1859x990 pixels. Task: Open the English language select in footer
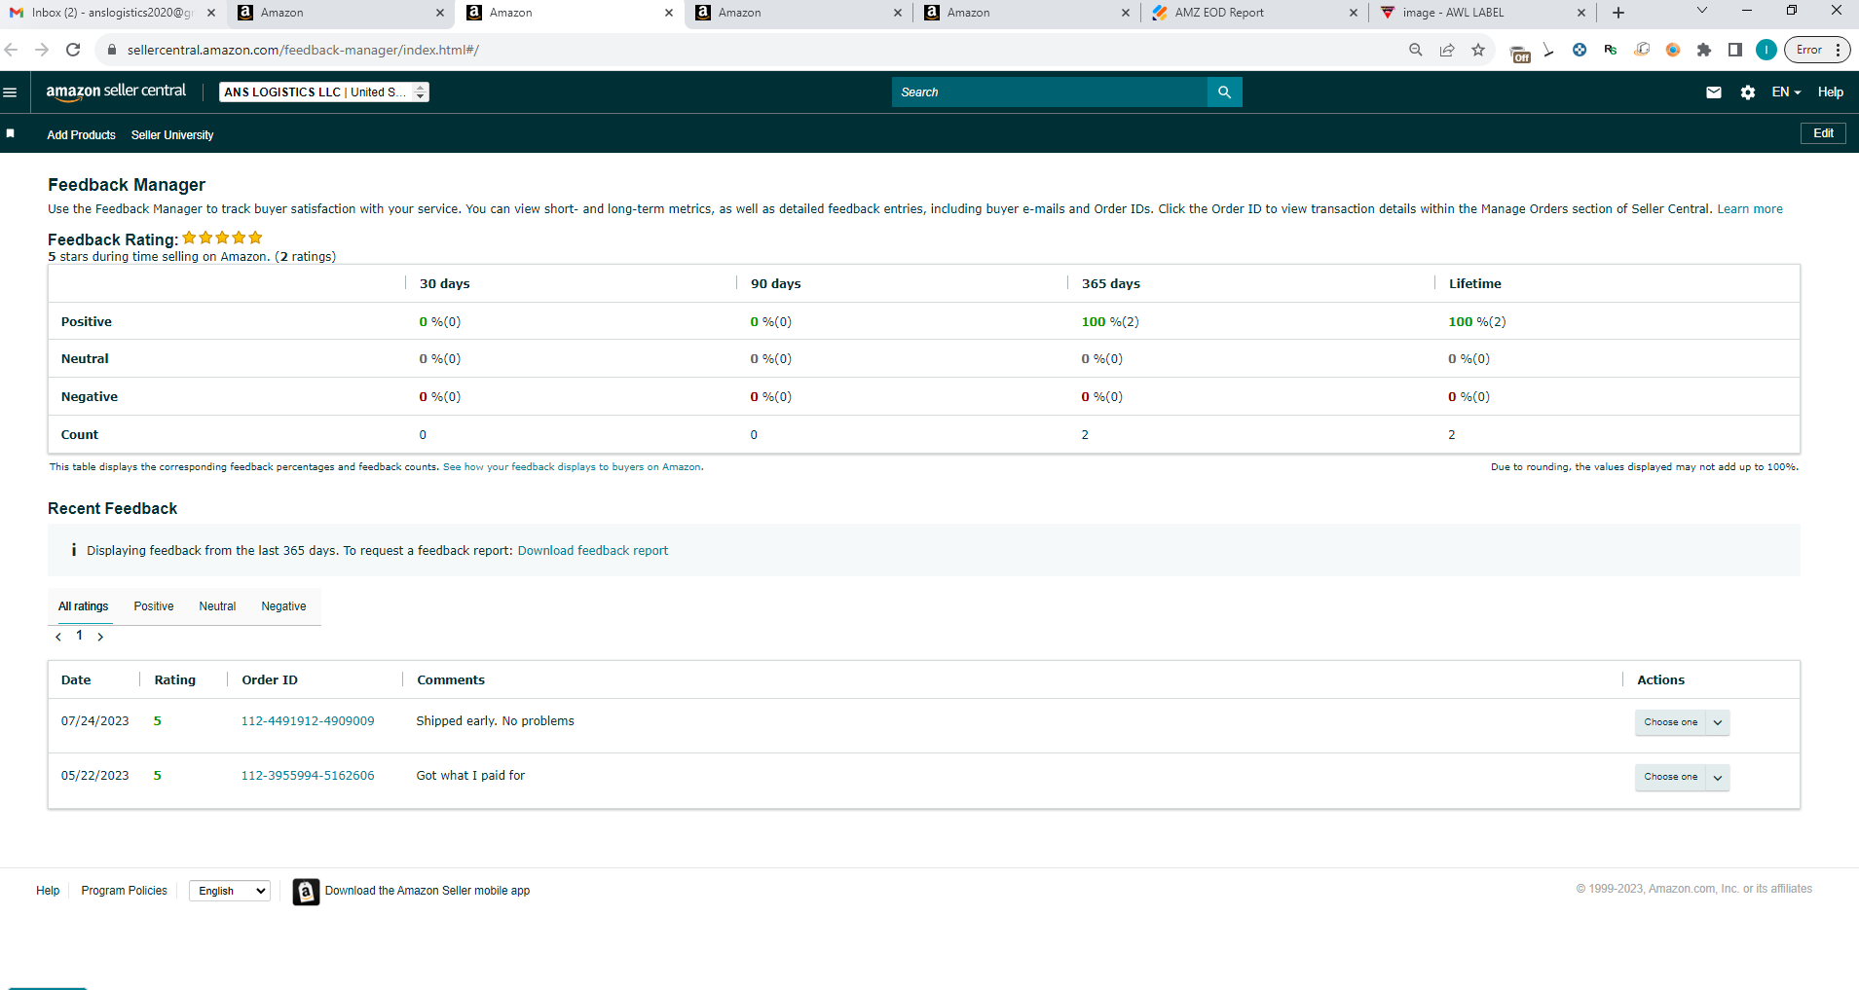point(230,891)
